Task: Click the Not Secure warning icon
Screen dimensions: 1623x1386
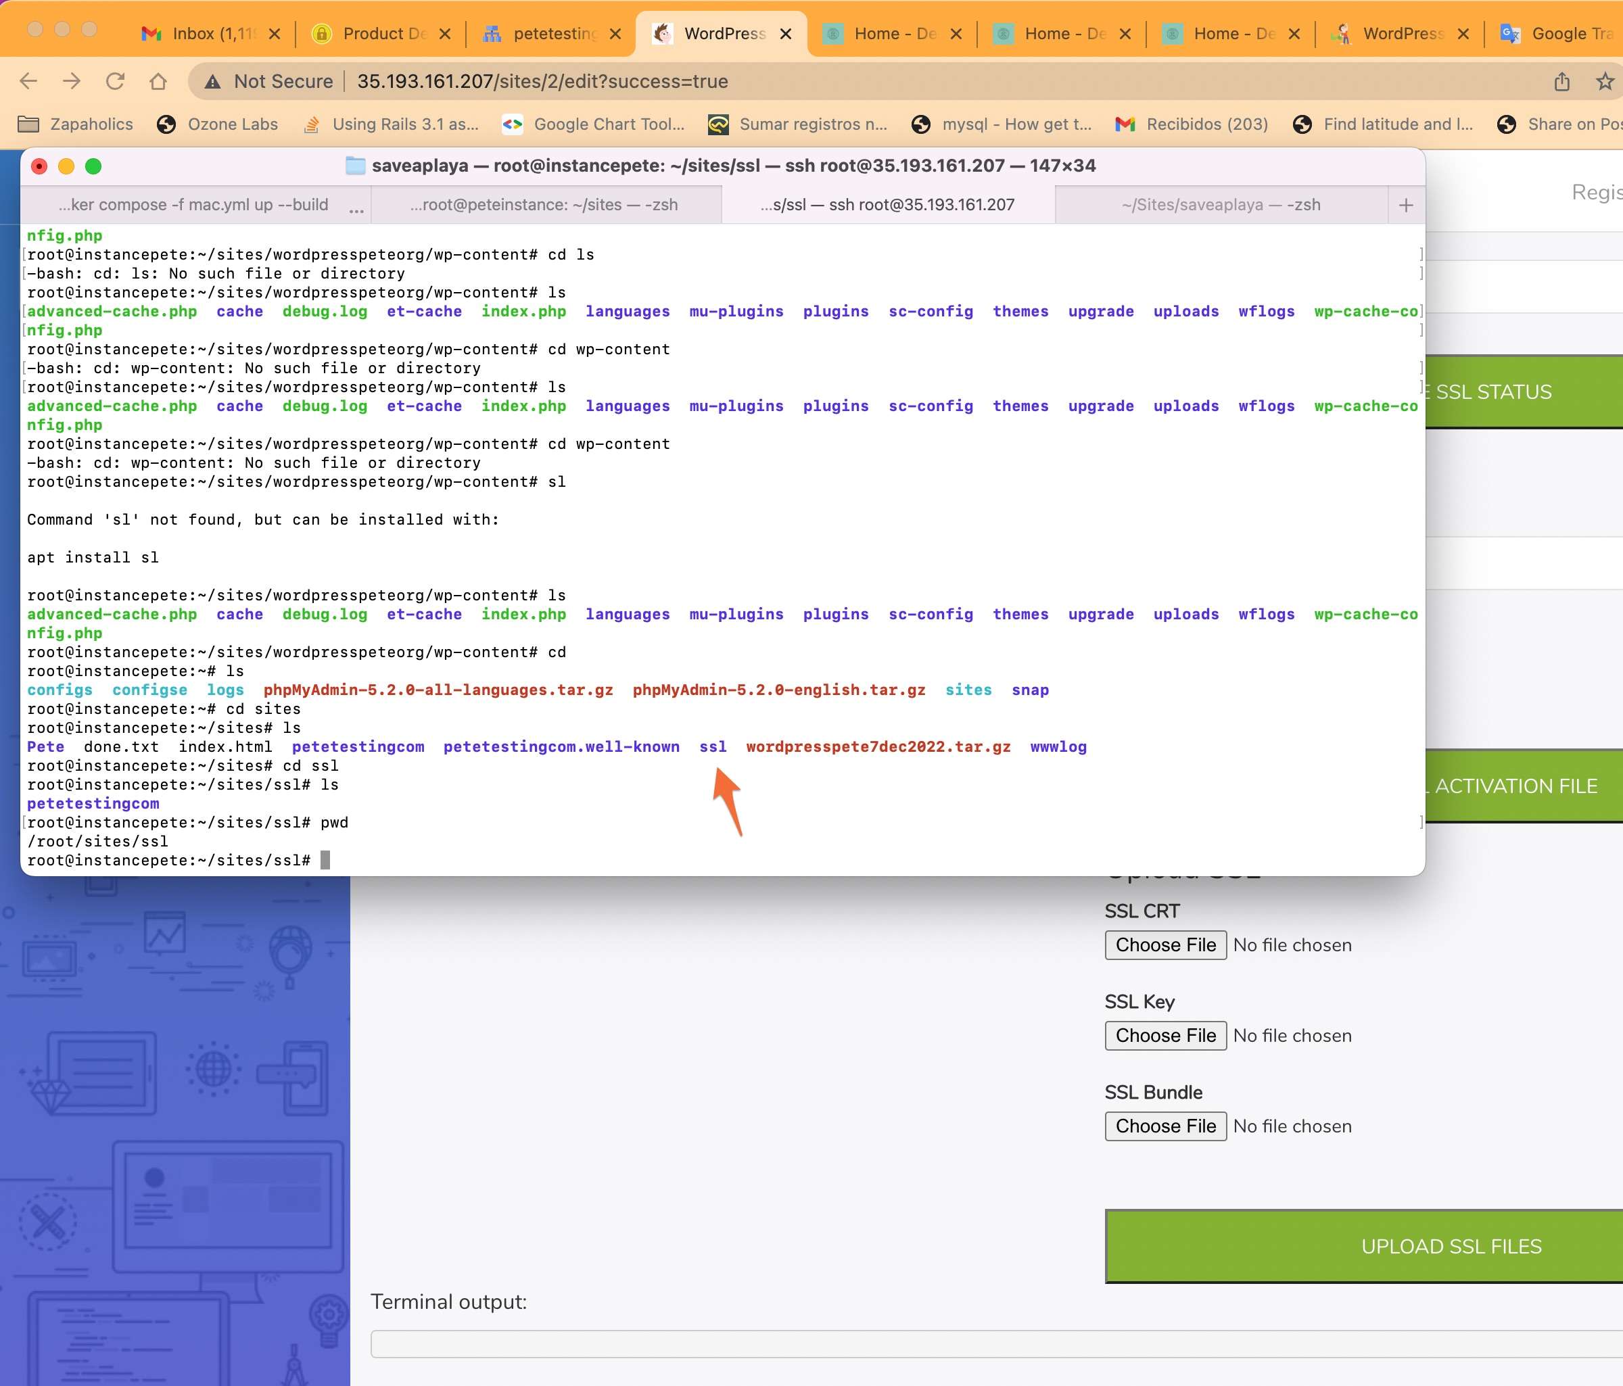Action: 212,81
